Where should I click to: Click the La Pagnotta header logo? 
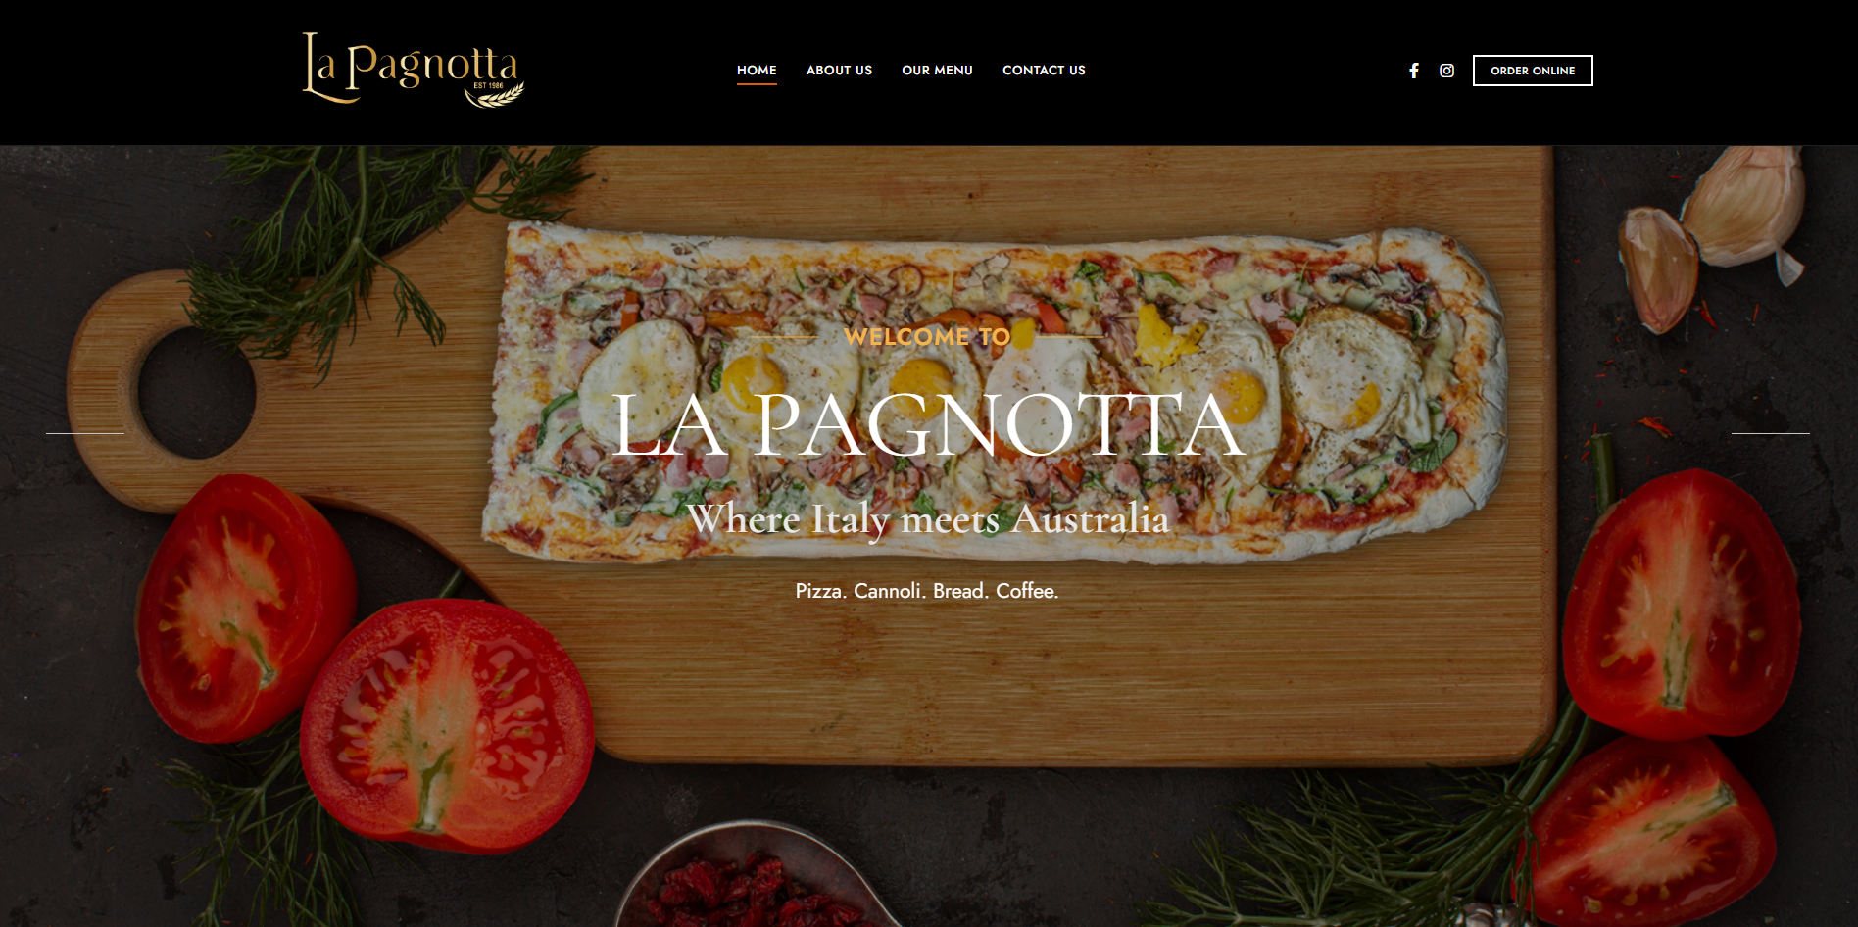pos(413,69)
